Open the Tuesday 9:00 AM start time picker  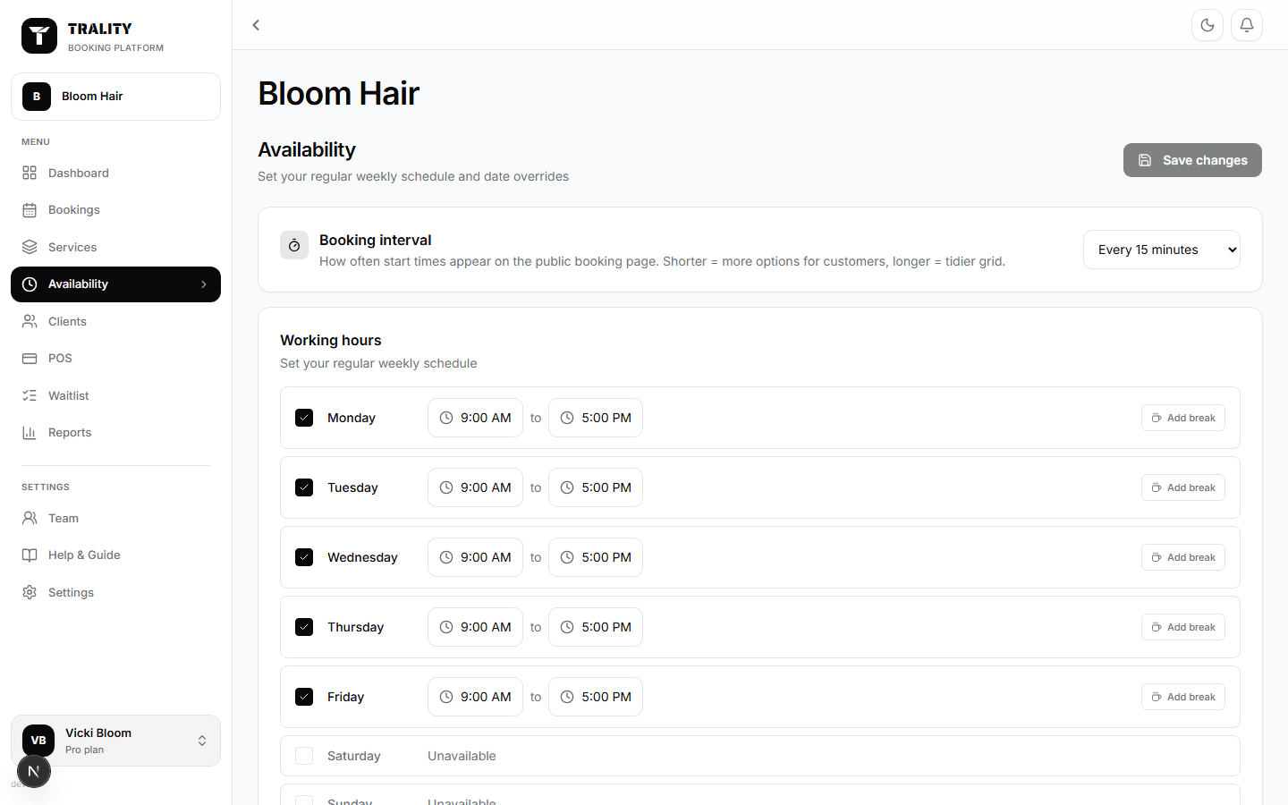(475, 487)
